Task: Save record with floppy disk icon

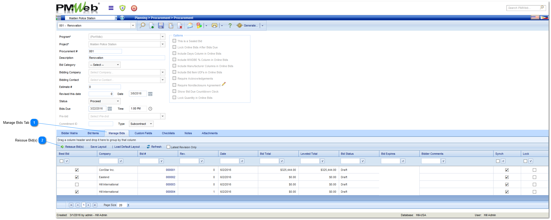Action: (161, 25)
